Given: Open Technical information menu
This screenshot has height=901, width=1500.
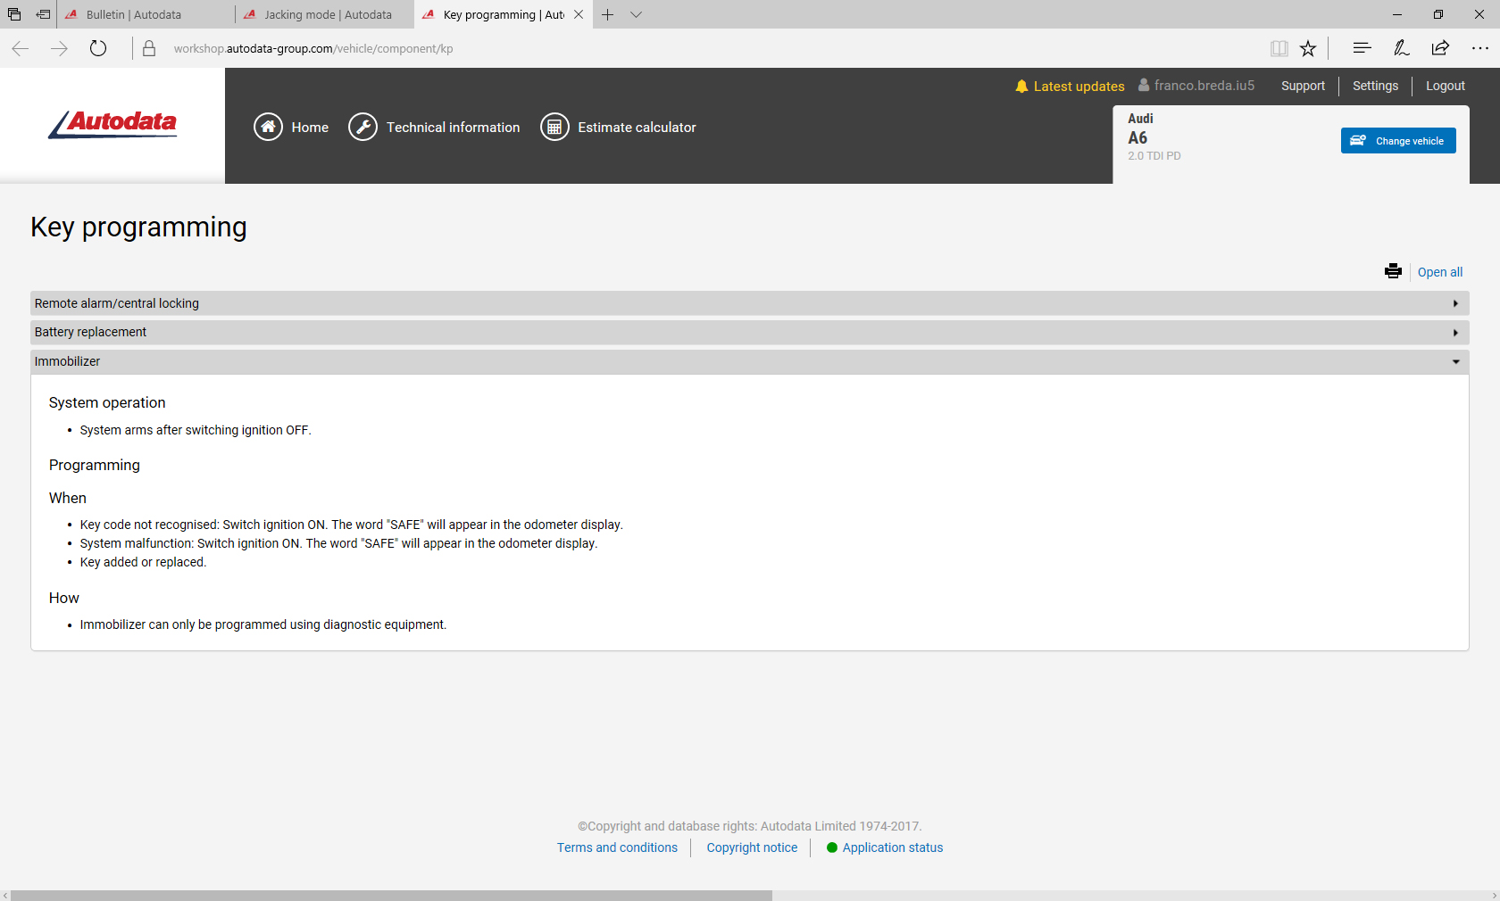Looking at the screenshot, I should [434, 127].
